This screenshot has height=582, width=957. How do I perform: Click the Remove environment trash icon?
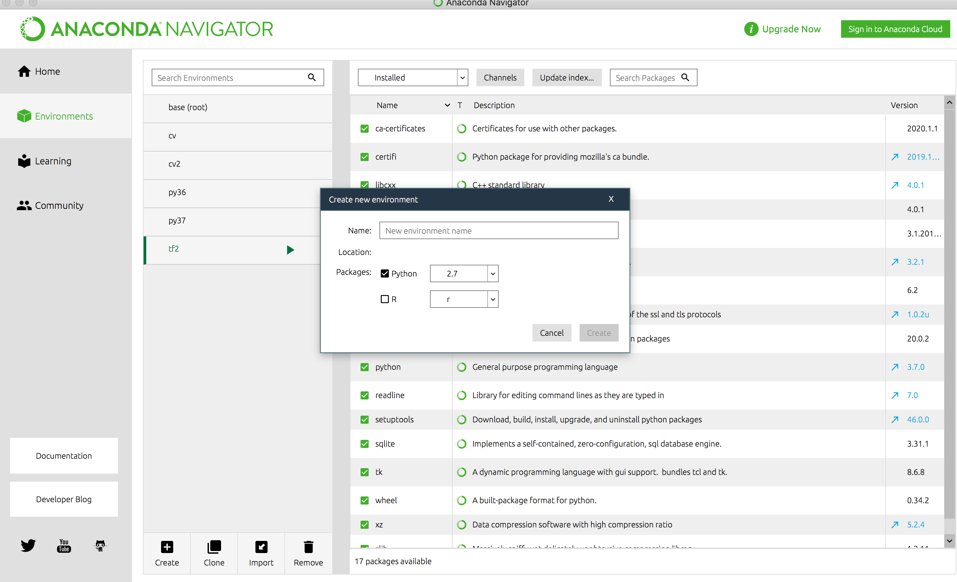(308, 547)
